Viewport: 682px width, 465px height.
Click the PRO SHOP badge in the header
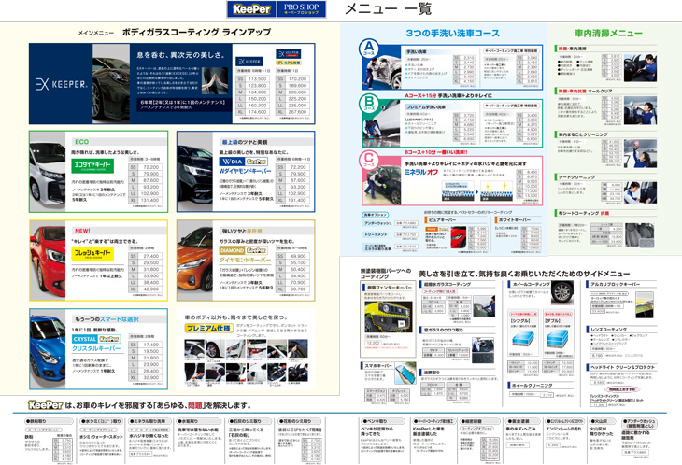click(x=301, y=9)
